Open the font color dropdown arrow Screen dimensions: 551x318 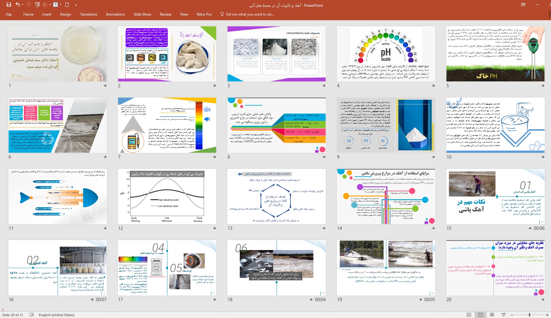(x=60, y=5)
